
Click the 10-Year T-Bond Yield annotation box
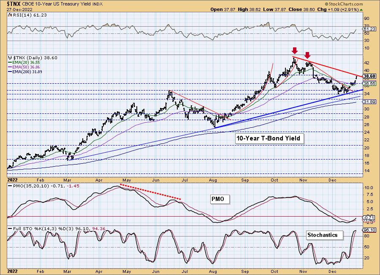click(269, 138)
